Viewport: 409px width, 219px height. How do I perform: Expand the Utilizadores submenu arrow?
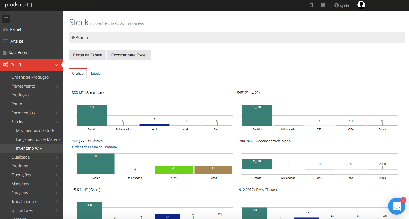tap(57, 211)
